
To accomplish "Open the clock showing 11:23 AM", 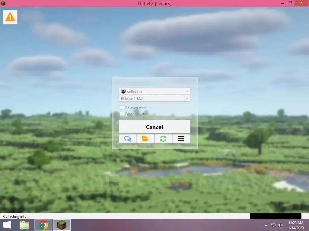I will point(296,225).
